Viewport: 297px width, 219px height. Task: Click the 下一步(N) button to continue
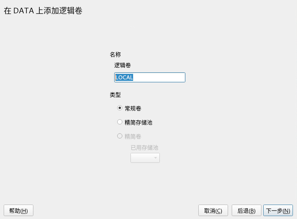(x=278, y=211)
